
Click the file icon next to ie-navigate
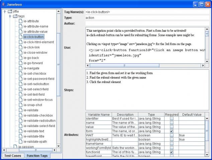click(x=20, y=68)
